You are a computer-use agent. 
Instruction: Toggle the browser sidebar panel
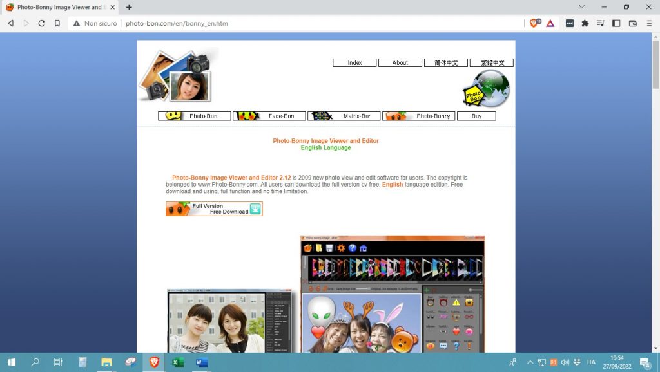[616, 23]
